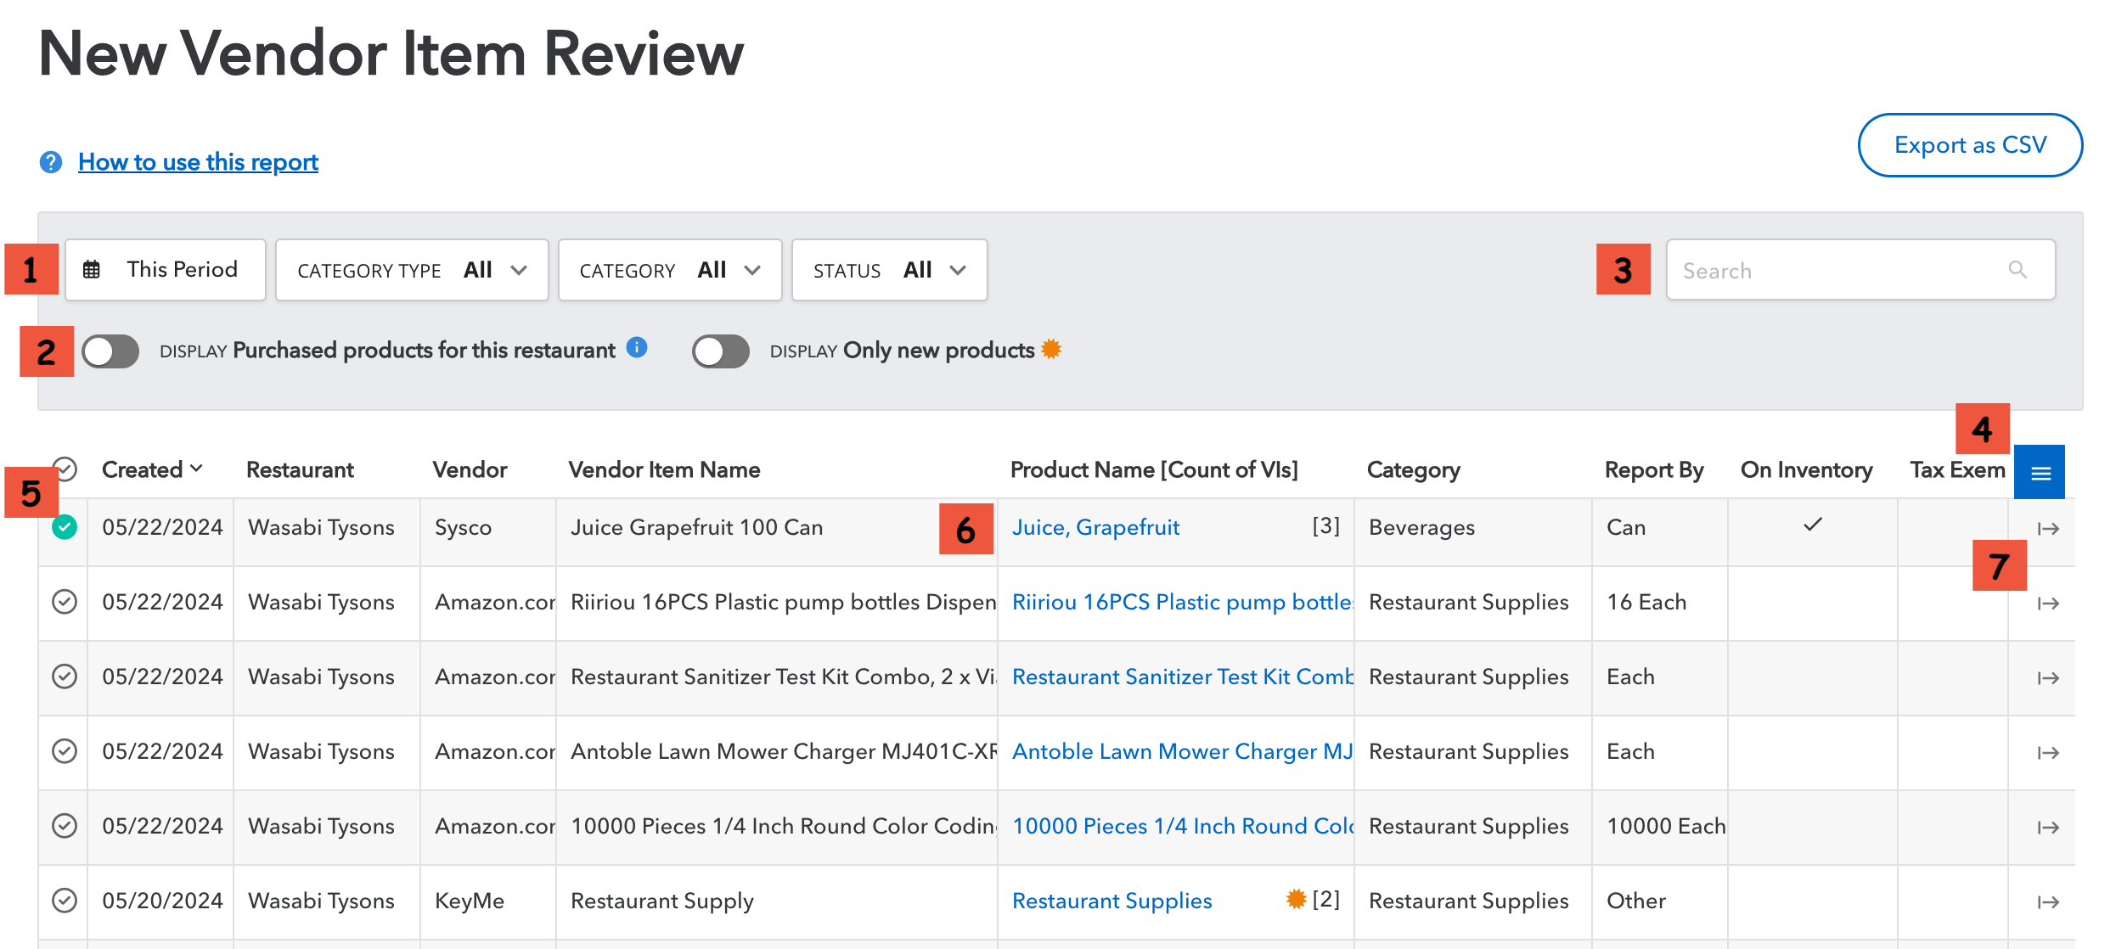Screen dimensions: 2116x949
Task: Click the calendar icon in This Period
Action: [x=92, y=270]
